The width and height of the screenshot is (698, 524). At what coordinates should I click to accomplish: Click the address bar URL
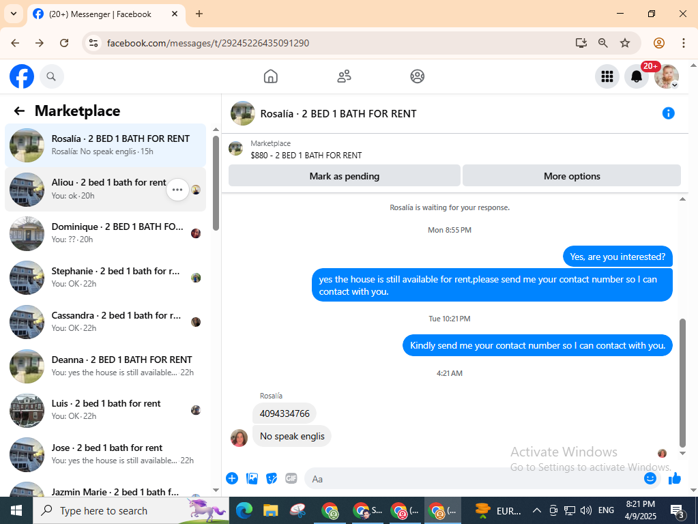[x=208, y=43]
